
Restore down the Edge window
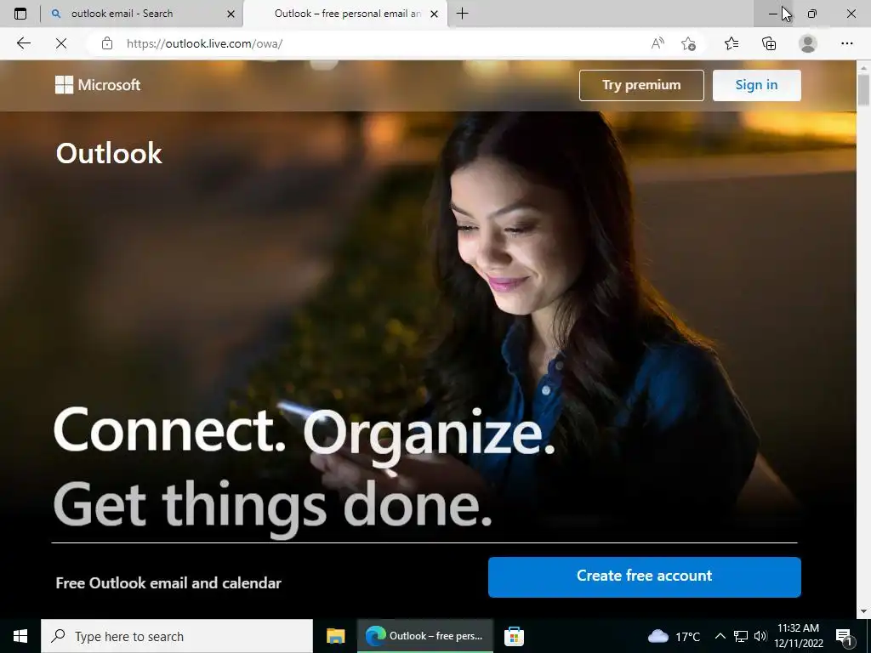pos(812,14)
